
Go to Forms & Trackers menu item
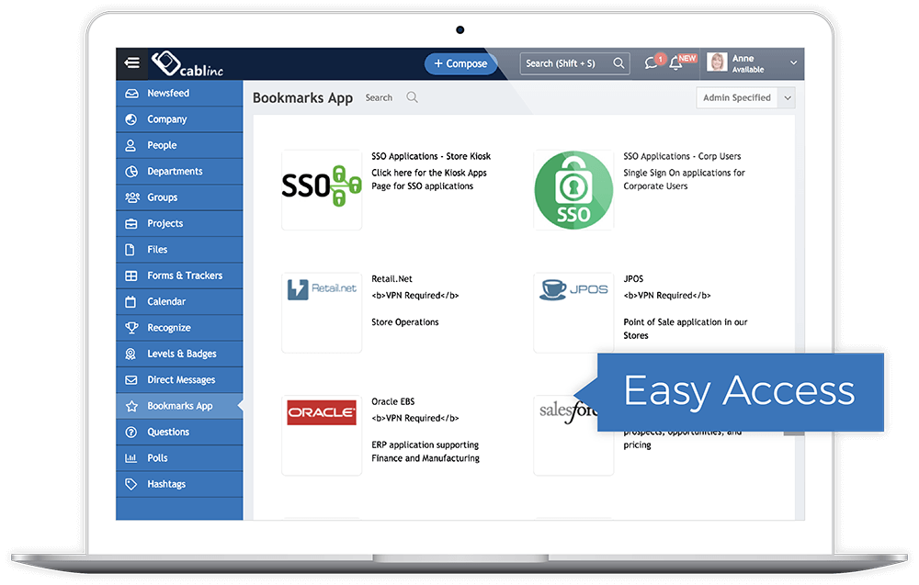click(179, 276)
